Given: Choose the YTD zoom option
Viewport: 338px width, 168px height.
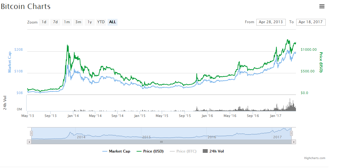Looking at the screenshot, I should [x=101, y=22].
